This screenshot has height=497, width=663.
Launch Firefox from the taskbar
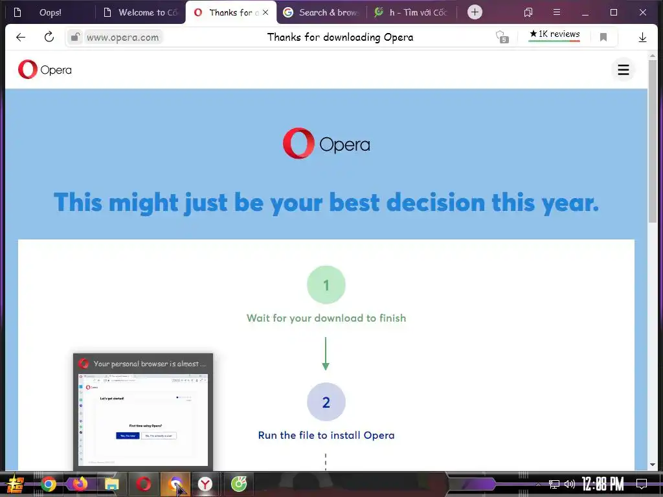[x=80, y=484]
